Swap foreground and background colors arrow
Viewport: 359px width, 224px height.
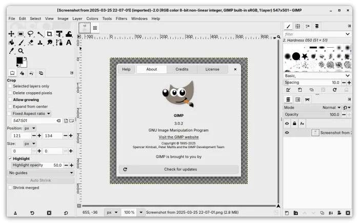(26, 58)
